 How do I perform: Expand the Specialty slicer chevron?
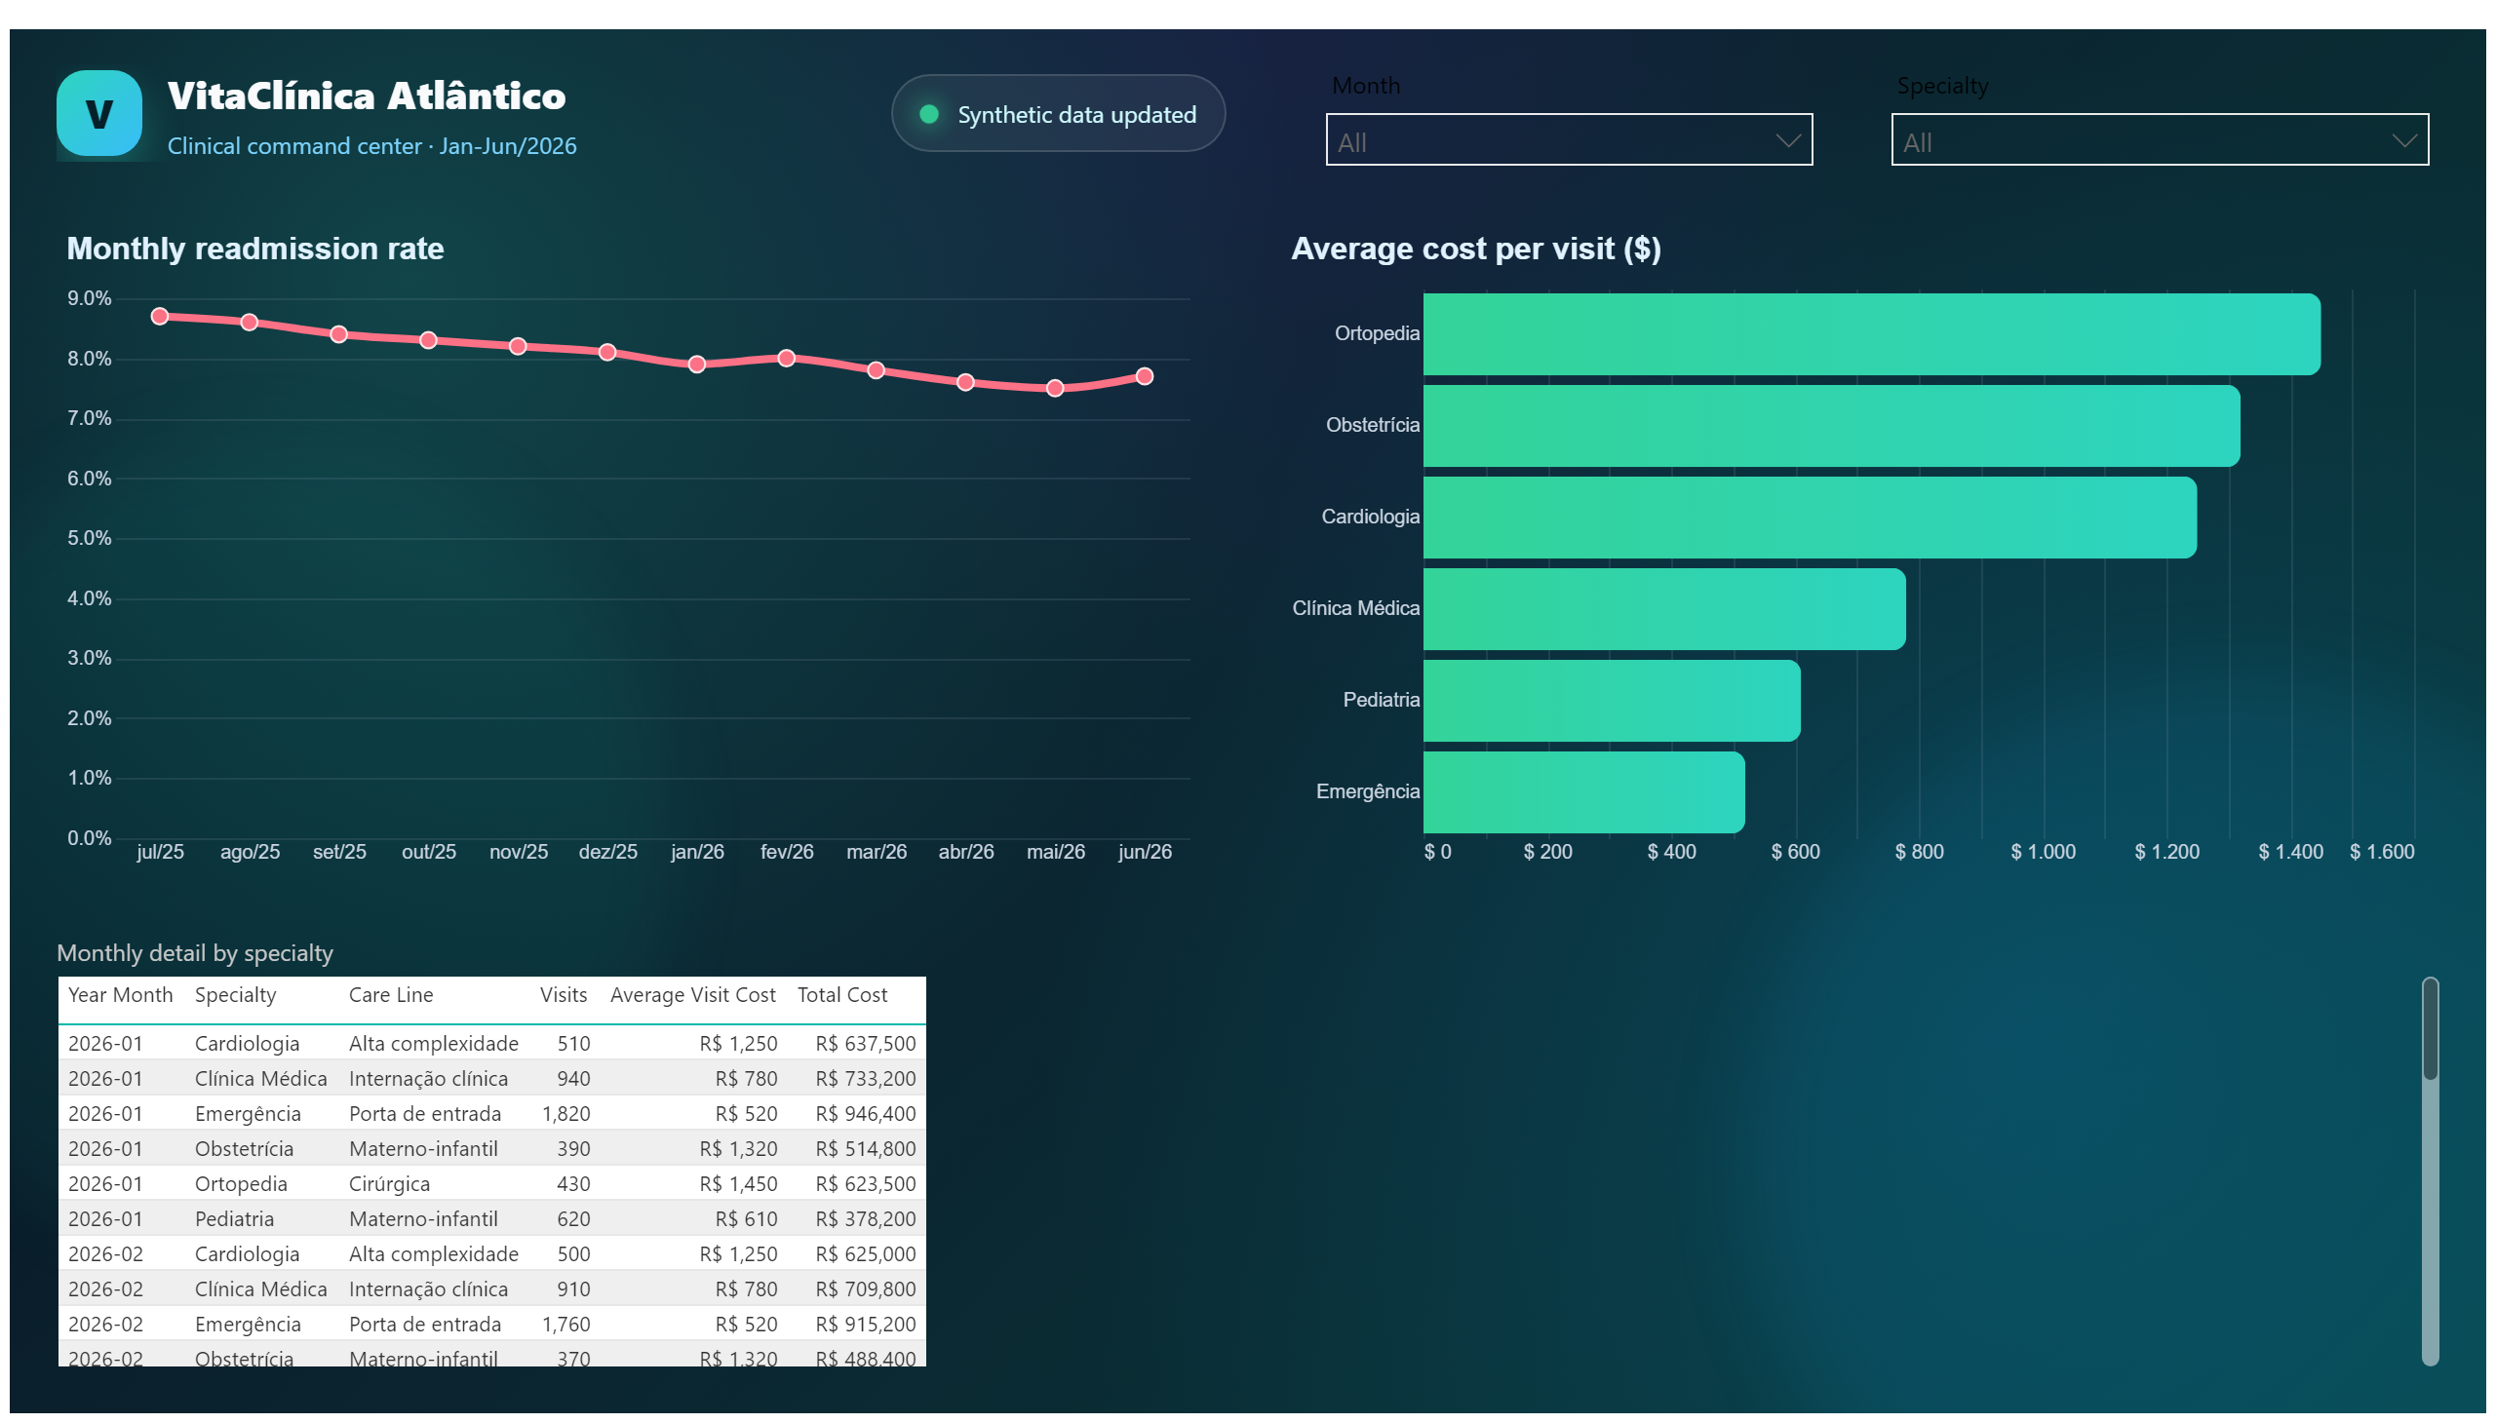point(2403,140)
